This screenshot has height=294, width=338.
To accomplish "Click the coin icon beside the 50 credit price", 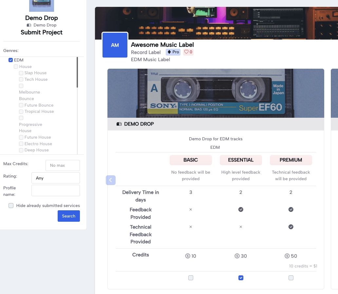I will pos(287,256).
